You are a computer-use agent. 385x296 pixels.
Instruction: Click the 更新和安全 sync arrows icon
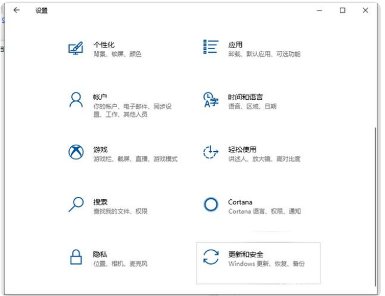point(210,257)
